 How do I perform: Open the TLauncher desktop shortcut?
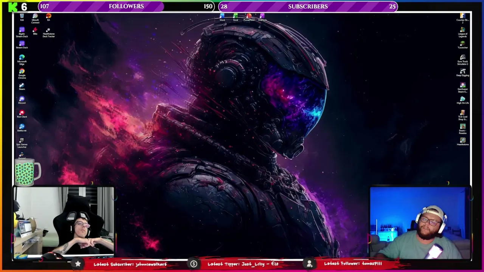coord(462,45)
